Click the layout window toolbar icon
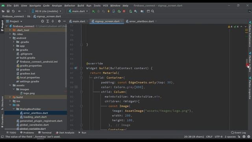The width and height of the screenshot is (252, 142). point(148,11)
